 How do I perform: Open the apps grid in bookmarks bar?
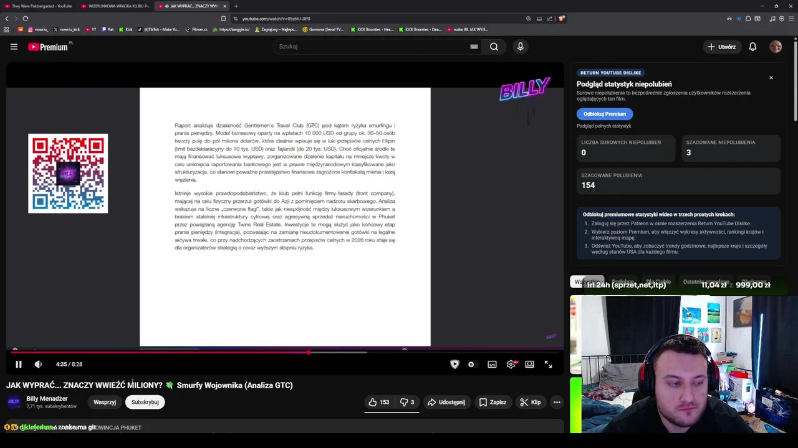(6, 29)
